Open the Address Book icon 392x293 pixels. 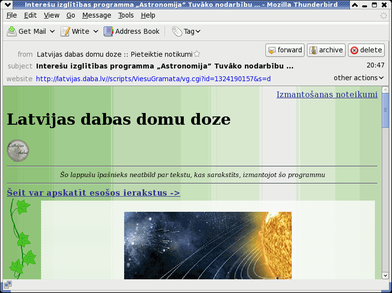[109, 31]
